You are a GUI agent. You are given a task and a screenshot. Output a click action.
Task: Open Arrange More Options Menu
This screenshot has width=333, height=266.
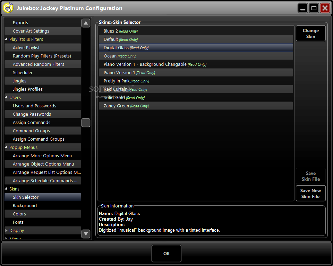click(x=43, y=156)
